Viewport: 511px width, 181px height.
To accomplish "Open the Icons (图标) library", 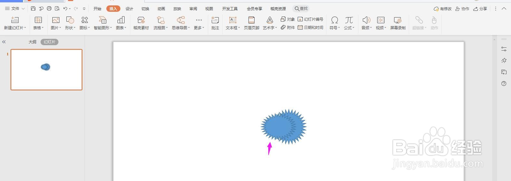I will [85, 20].
